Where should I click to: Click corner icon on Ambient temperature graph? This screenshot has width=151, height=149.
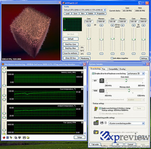pyautogui.click(x=82, y=106)
